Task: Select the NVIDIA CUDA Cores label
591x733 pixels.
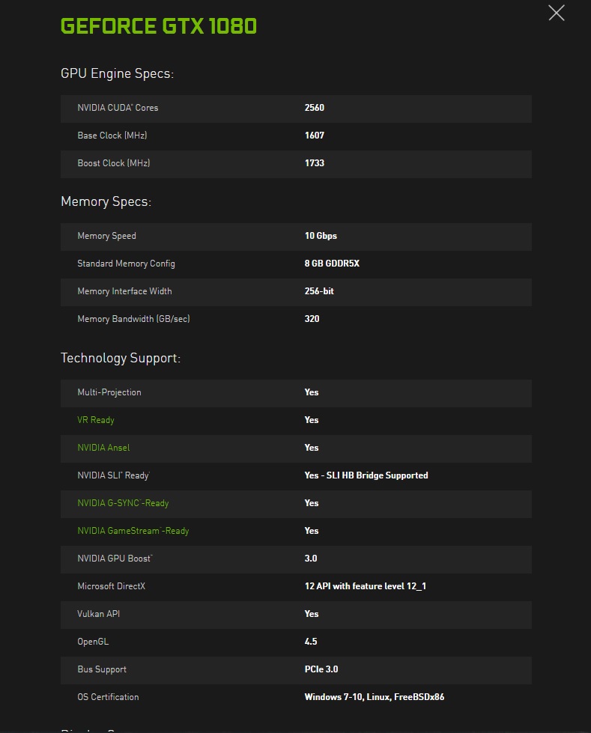Action: (x=118, y=108)
